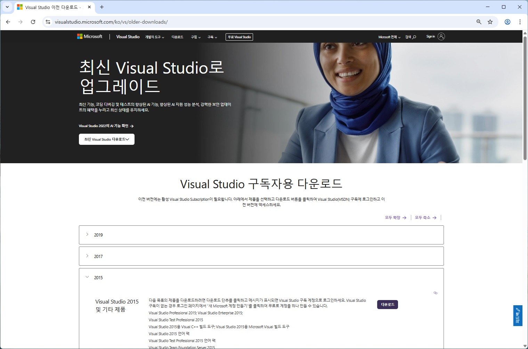Reload the current page
Screen dimensions: 528x349
[33, 22]
